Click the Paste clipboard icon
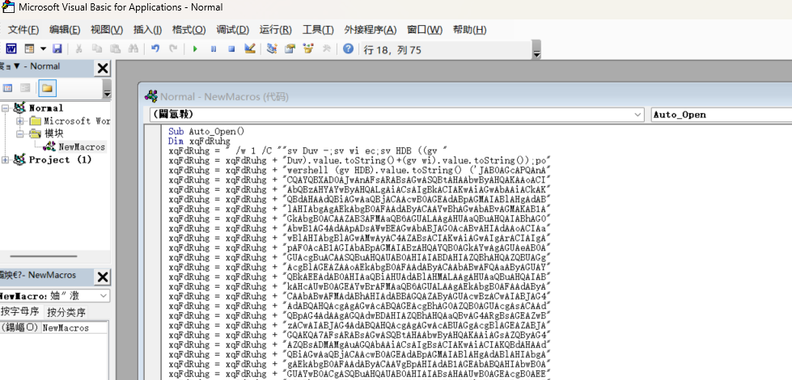 [x=115, y=49]
